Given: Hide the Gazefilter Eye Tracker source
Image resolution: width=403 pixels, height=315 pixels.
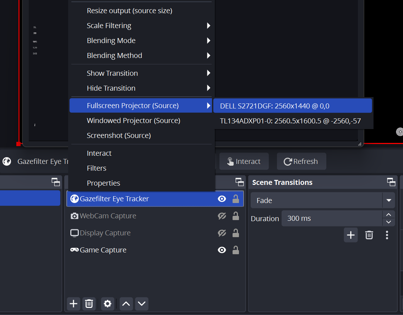Looking at the screenshot, I should [x=222, y=199].
